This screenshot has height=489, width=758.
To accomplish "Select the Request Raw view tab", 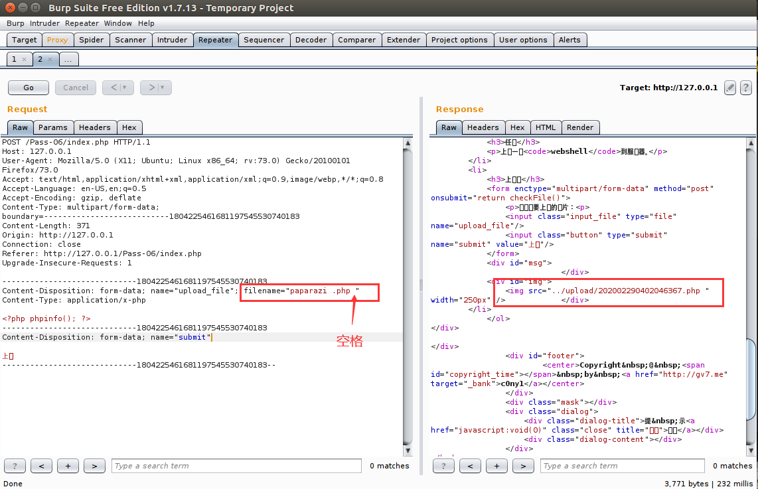I will coord(20,127).
